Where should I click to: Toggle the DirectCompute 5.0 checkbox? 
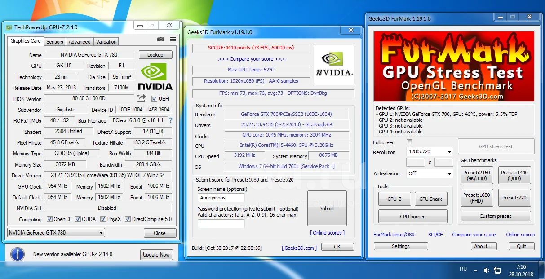128,219
